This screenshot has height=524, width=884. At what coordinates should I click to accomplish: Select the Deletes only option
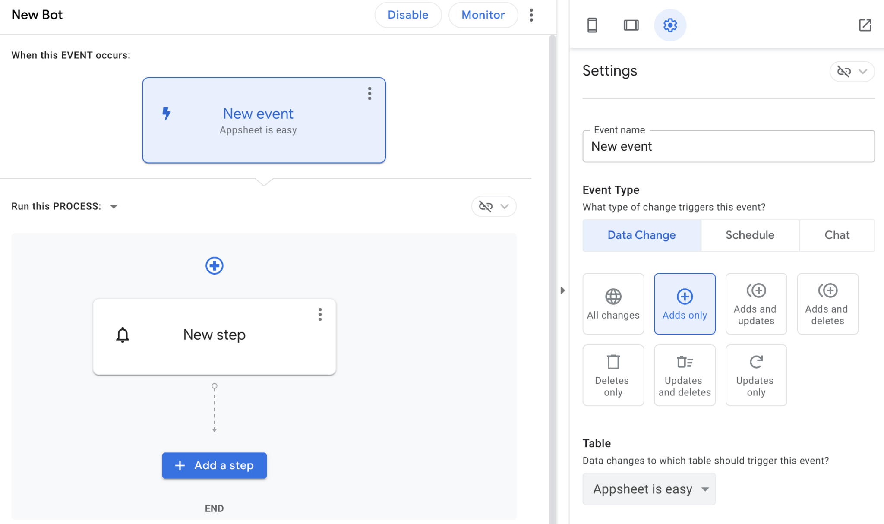pos(613,375)
